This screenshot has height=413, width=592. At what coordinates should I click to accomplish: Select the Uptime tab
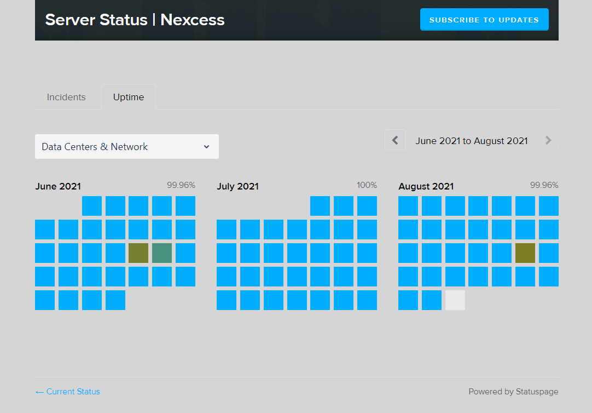129,97
